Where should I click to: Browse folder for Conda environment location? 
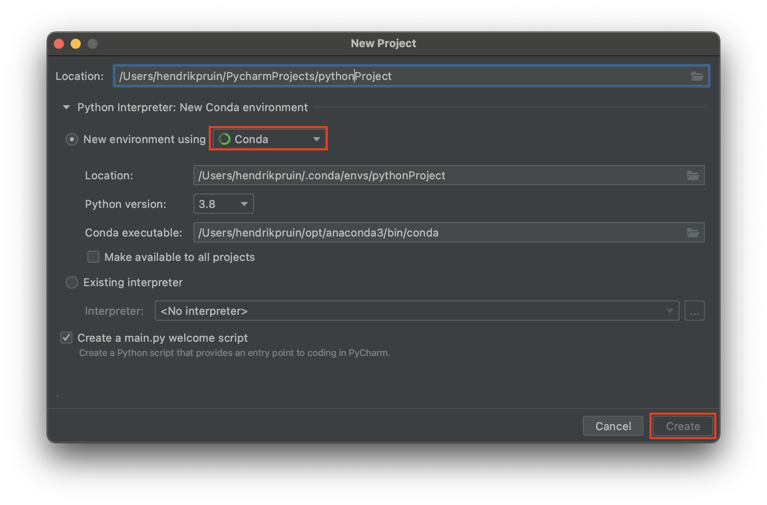693,175
